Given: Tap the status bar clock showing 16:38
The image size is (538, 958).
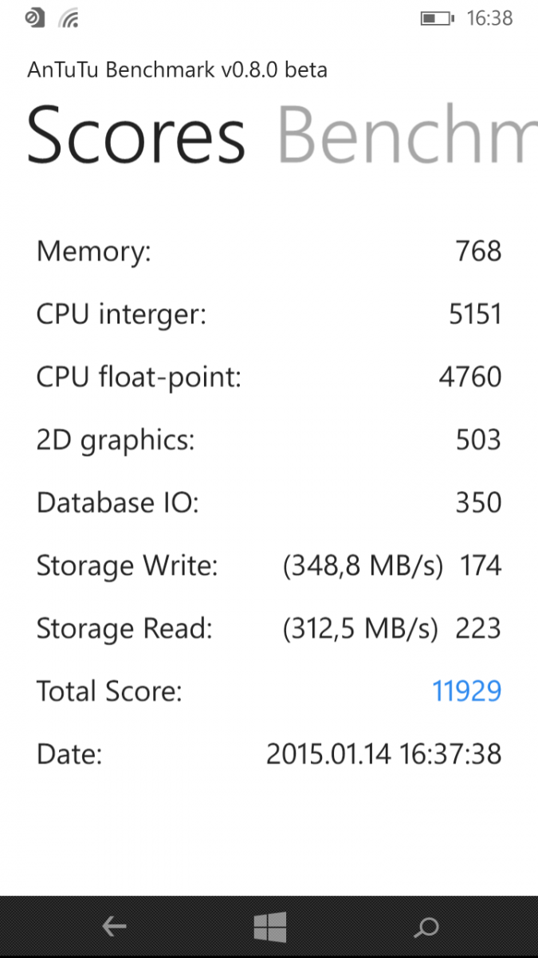Looking at the screenshot, I should point(489,18).
